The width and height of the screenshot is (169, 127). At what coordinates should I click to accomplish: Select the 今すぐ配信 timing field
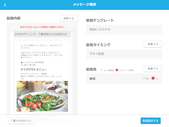[124, 54]
